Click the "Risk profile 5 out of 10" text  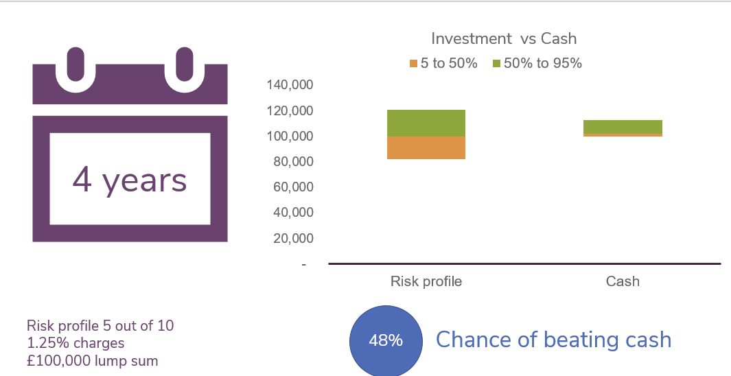tap(100, 325)
